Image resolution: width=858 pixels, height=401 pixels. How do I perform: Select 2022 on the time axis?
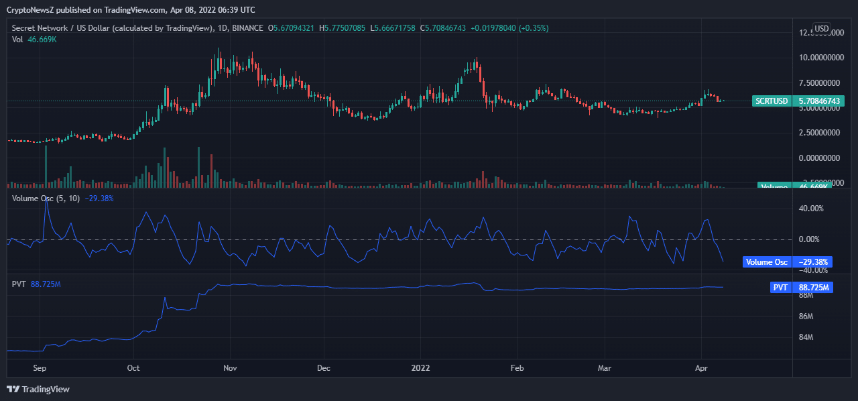click(x=420, y=368)
